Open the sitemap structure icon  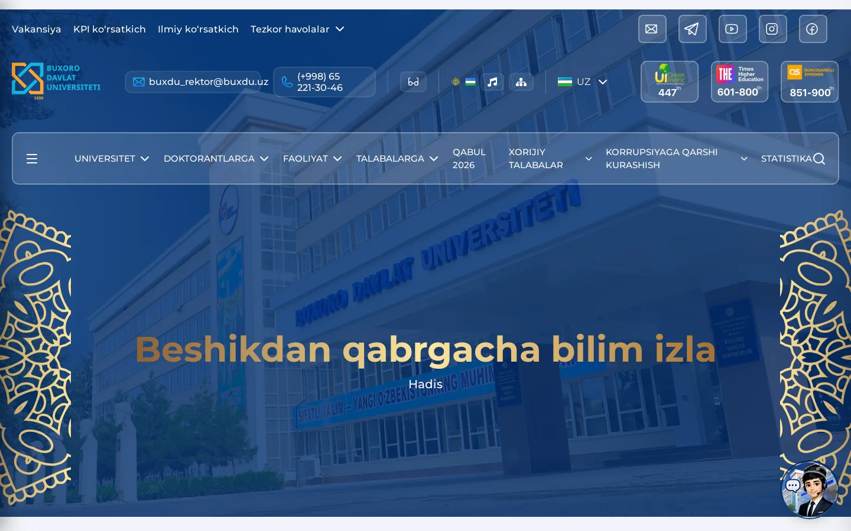521,82
